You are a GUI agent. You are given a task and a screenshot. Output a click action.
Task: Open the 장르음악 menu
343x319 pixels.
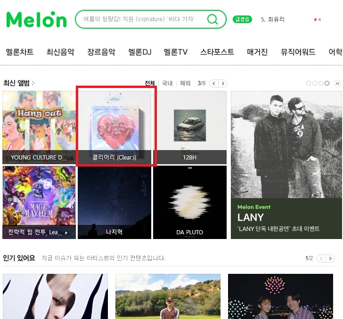click(101, 52)
